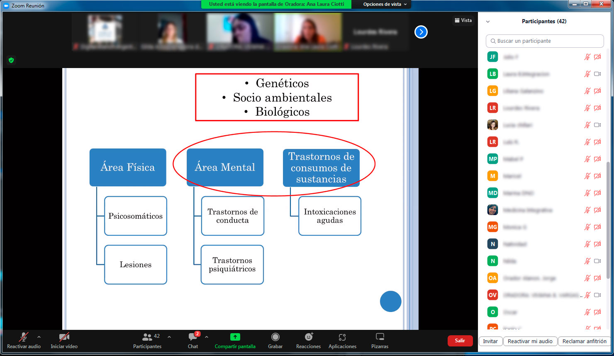This screenshot has height=356, width=614.
Task: Click the green encryption shield icon
Action: 11,60
